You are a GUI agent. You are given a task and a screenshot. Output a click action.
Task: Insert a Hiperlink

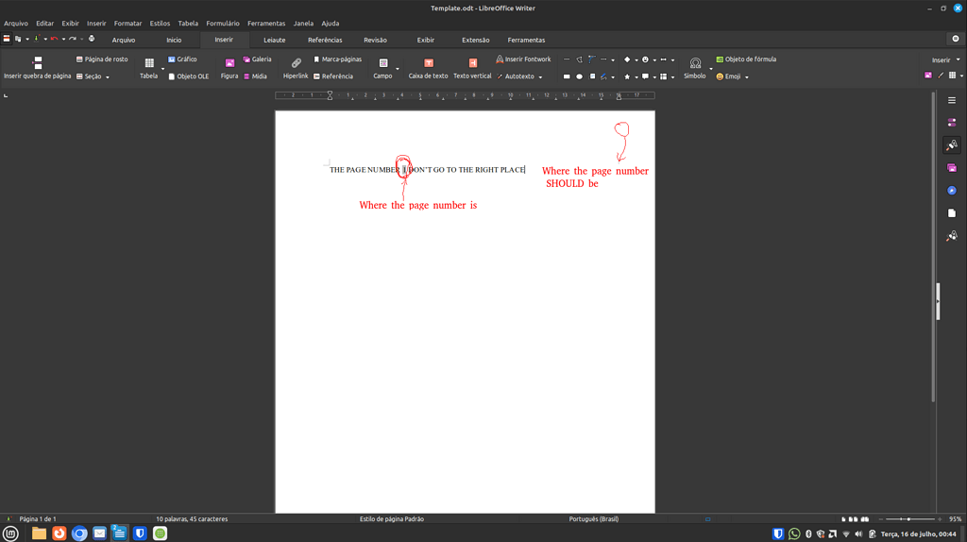(296, 68)
